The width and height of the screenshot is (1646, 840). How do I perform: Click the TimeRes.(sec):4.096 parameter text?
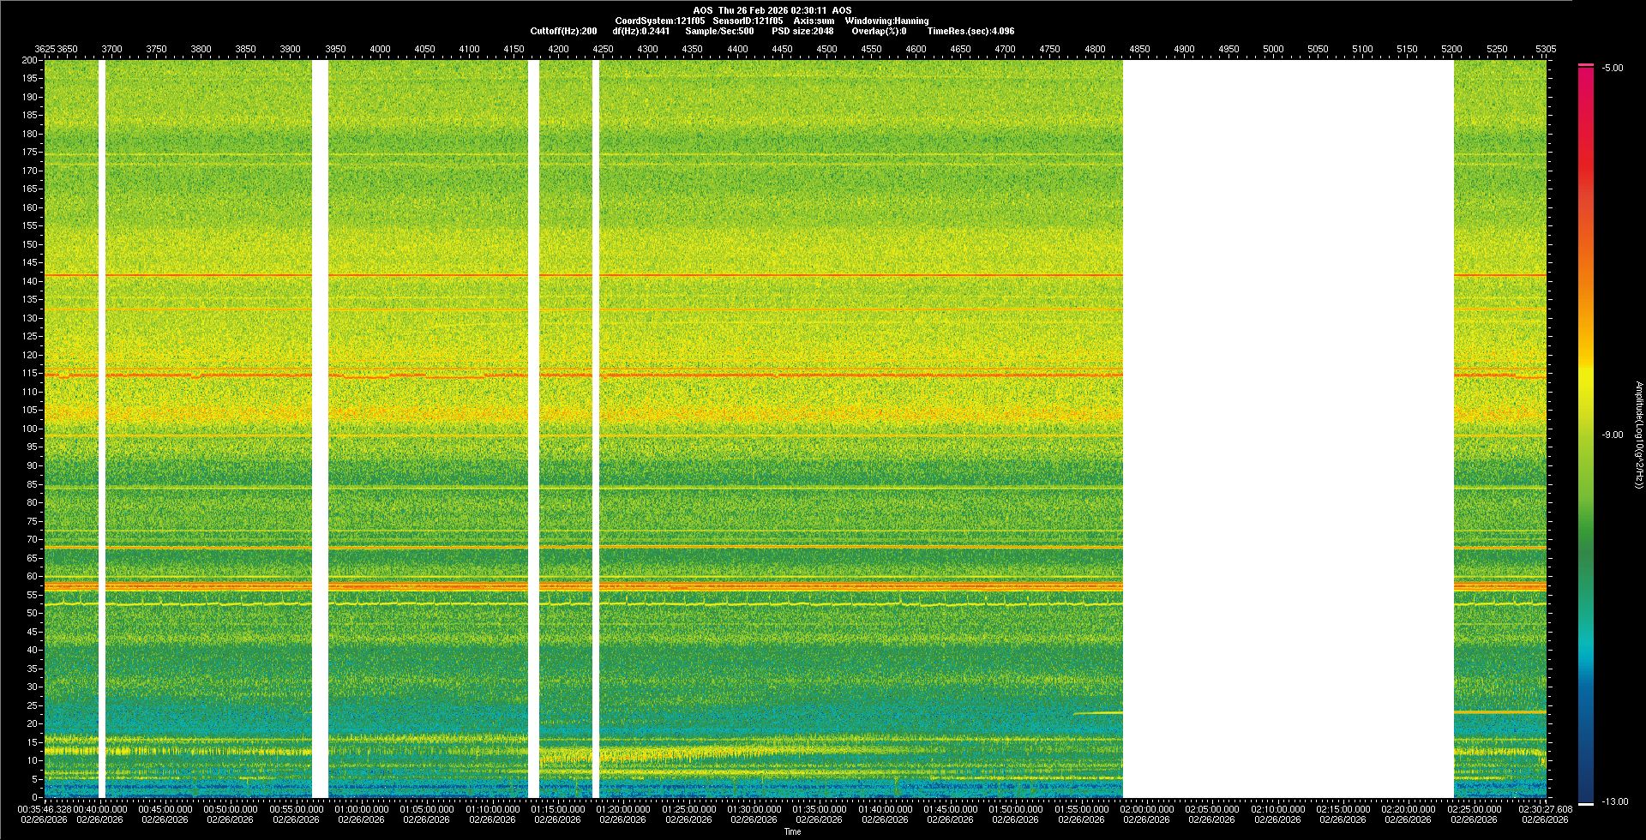[x=970, y=31]
